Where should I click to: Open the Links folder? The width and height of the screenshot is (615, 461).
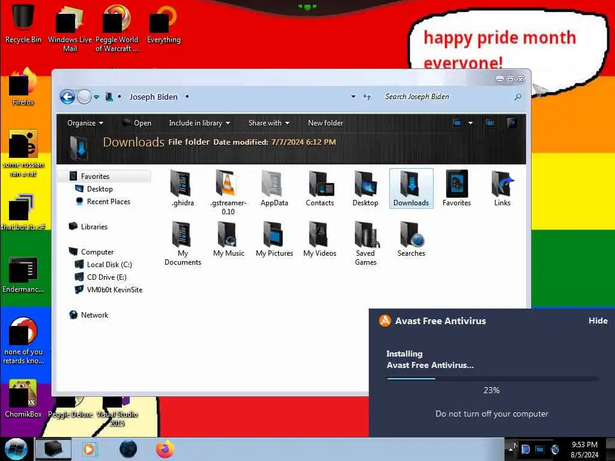(x=502, y=188)
